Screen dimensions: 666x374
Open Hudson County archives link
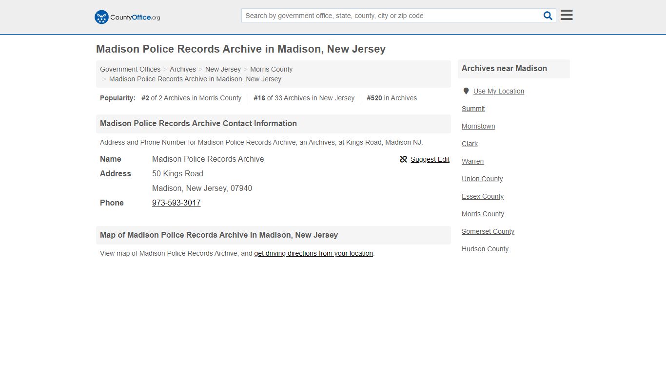485,249
